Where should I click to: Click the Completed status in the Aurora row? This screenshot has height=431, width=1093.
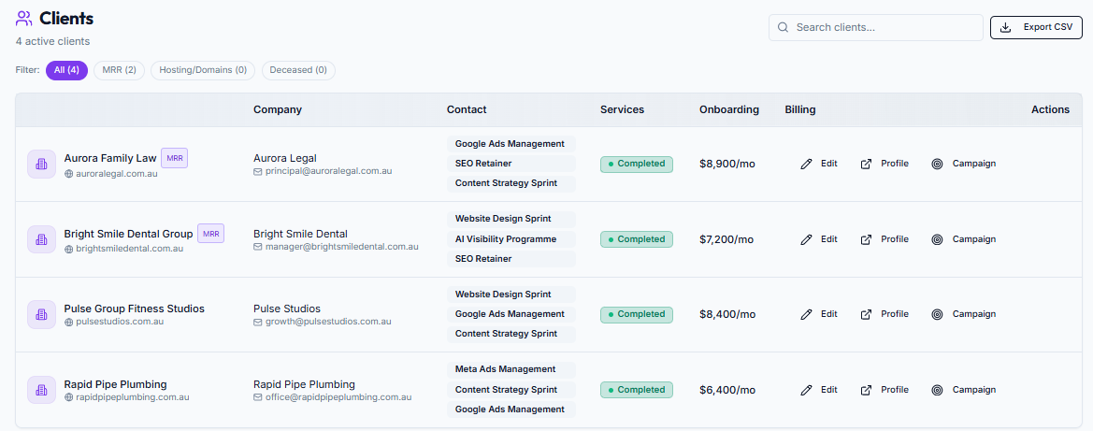637,164
